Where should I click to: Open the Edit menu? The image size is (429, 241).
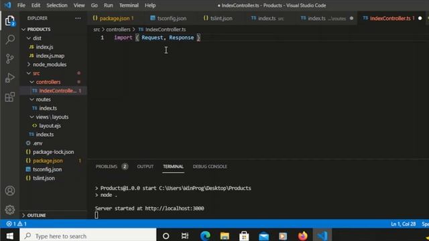click(36, 5)
